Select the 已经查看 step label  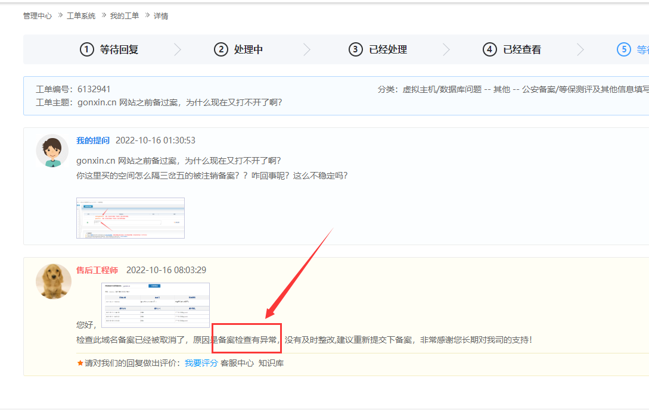coord(522,49)
